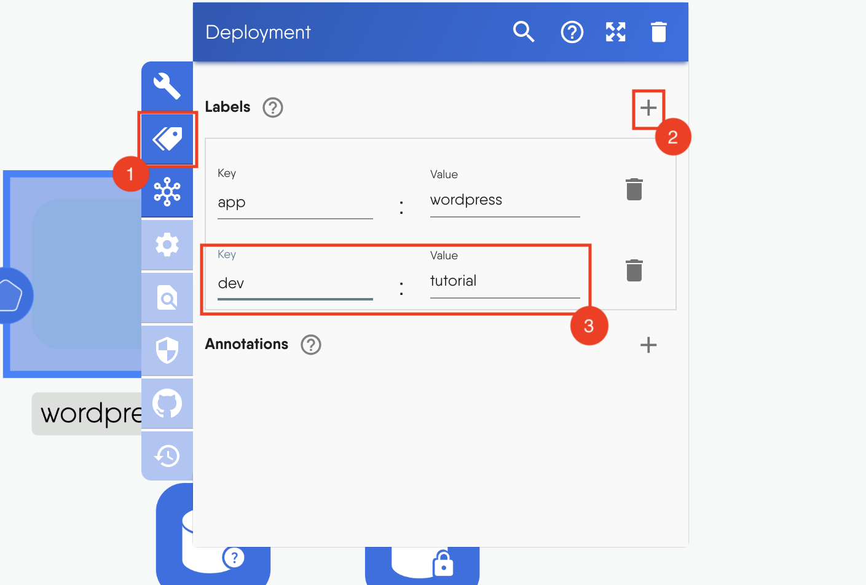Viewport: 866px width, 585px height.
Task: Open help from Deployment header
Action: pos(572,32)
